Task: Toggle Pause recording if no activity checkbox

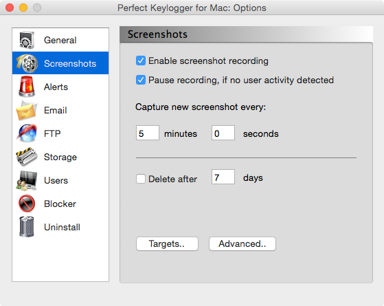Action: pyautogui.click(x=141, y=80)
